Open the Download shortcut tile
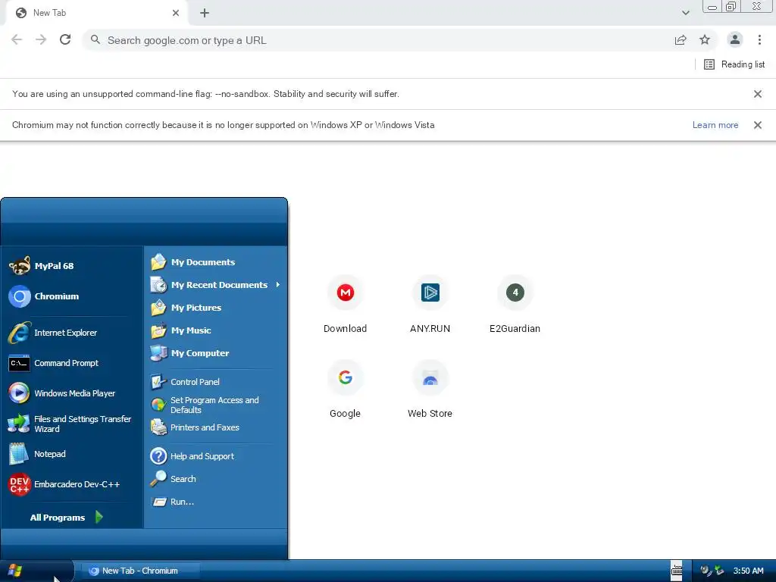 click(345, 304)
